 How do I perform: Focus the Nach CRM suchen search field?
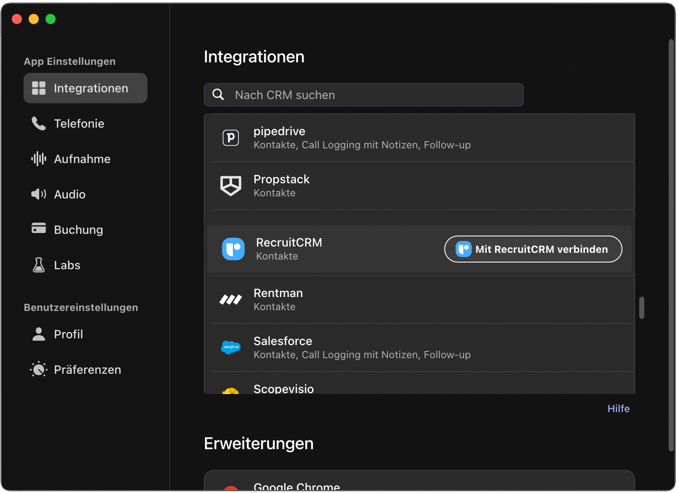tap(364, 95)
